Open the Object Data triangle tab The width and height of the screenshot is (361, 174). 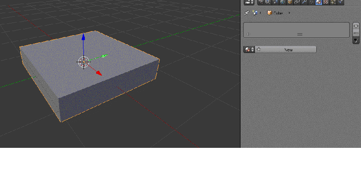click(x=311, y=2)
